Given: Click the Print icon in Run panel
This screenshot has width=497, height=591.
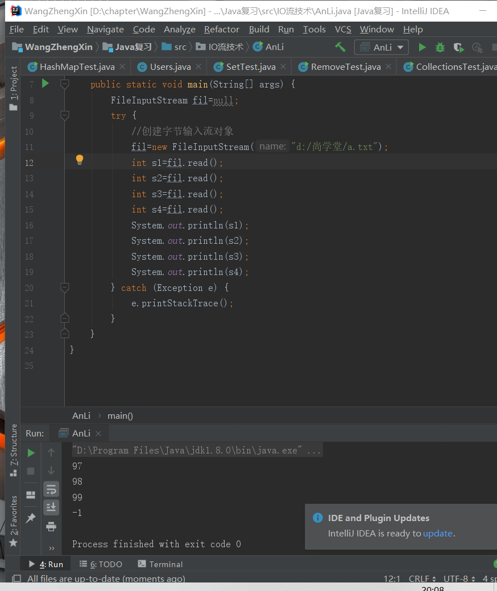Looking at the screenshot, I should coord(51,527).
